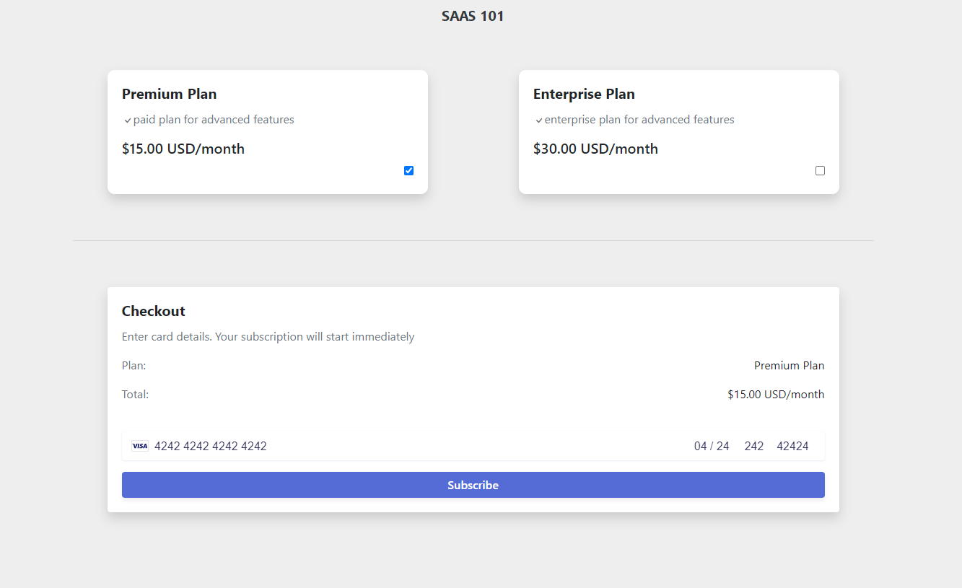Click the Visa card brand icon

coord(140,446)
